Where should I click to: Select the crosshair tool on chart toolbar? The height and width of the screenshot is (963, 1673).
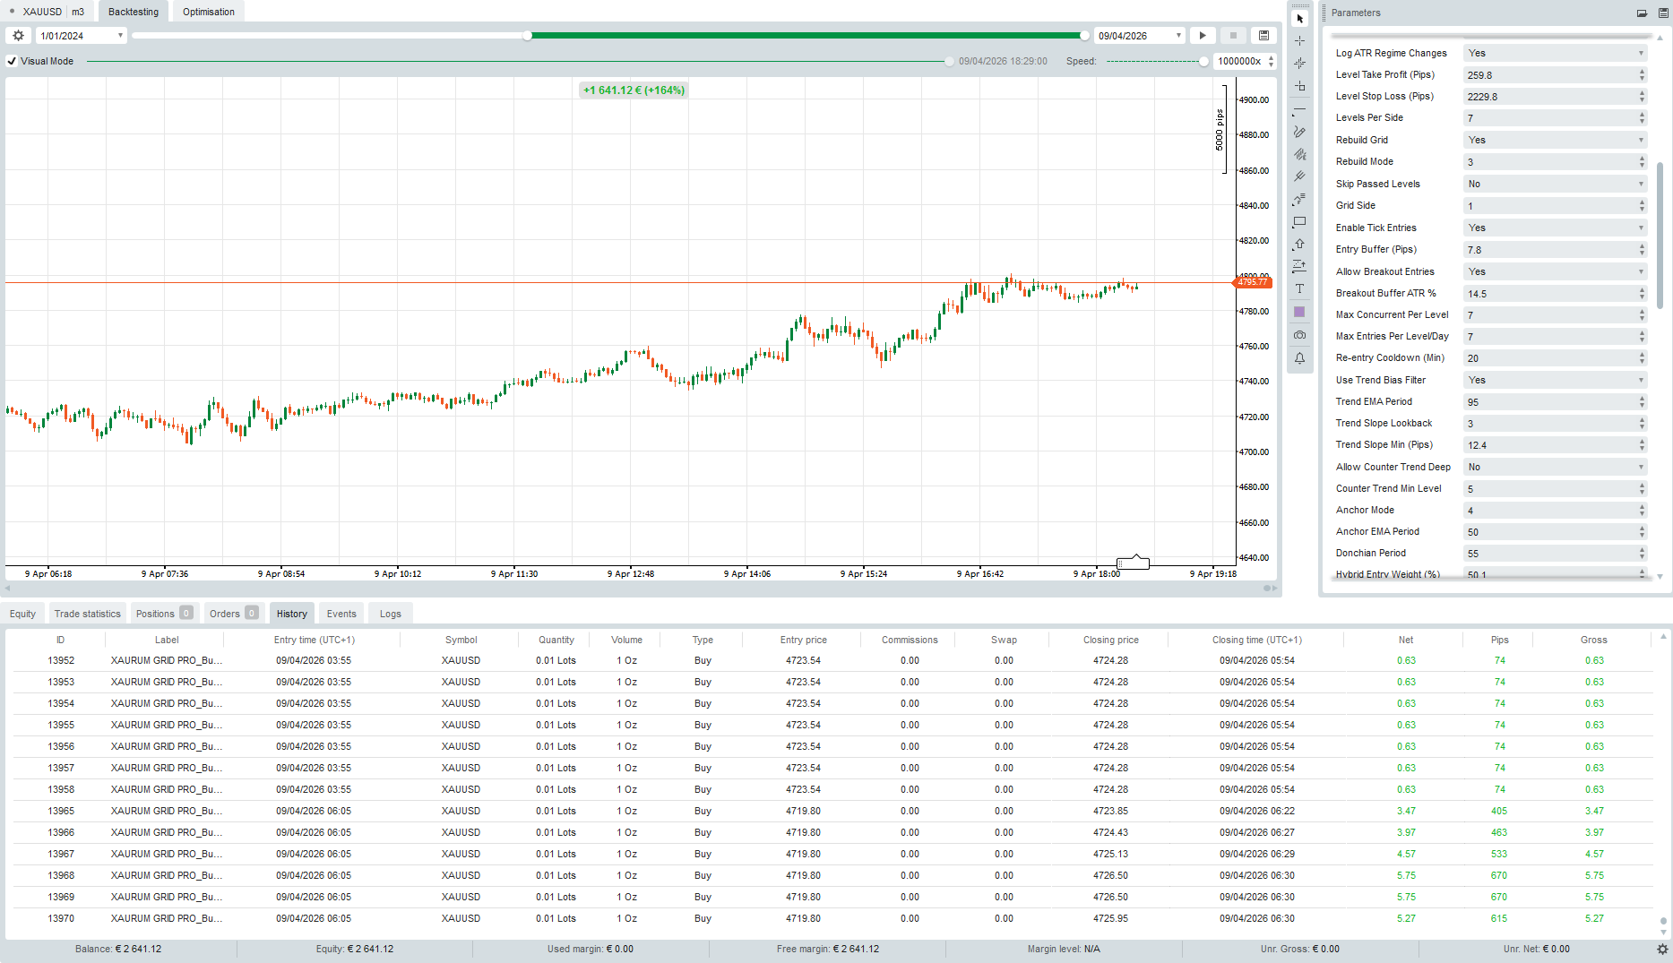(x=1299, y=40)
